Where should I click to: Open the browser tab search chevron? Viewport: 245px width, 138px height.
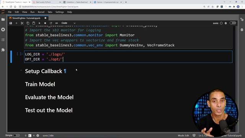pos(224,2)
